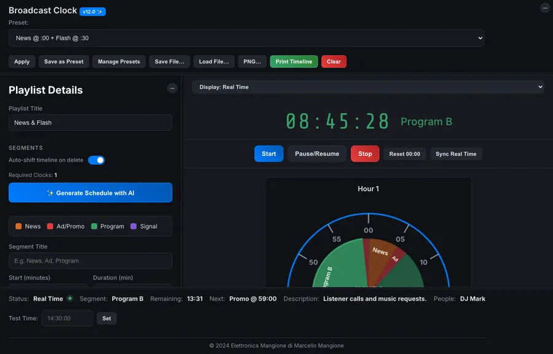Click the Program B label beside the clock

coord(426,122)
